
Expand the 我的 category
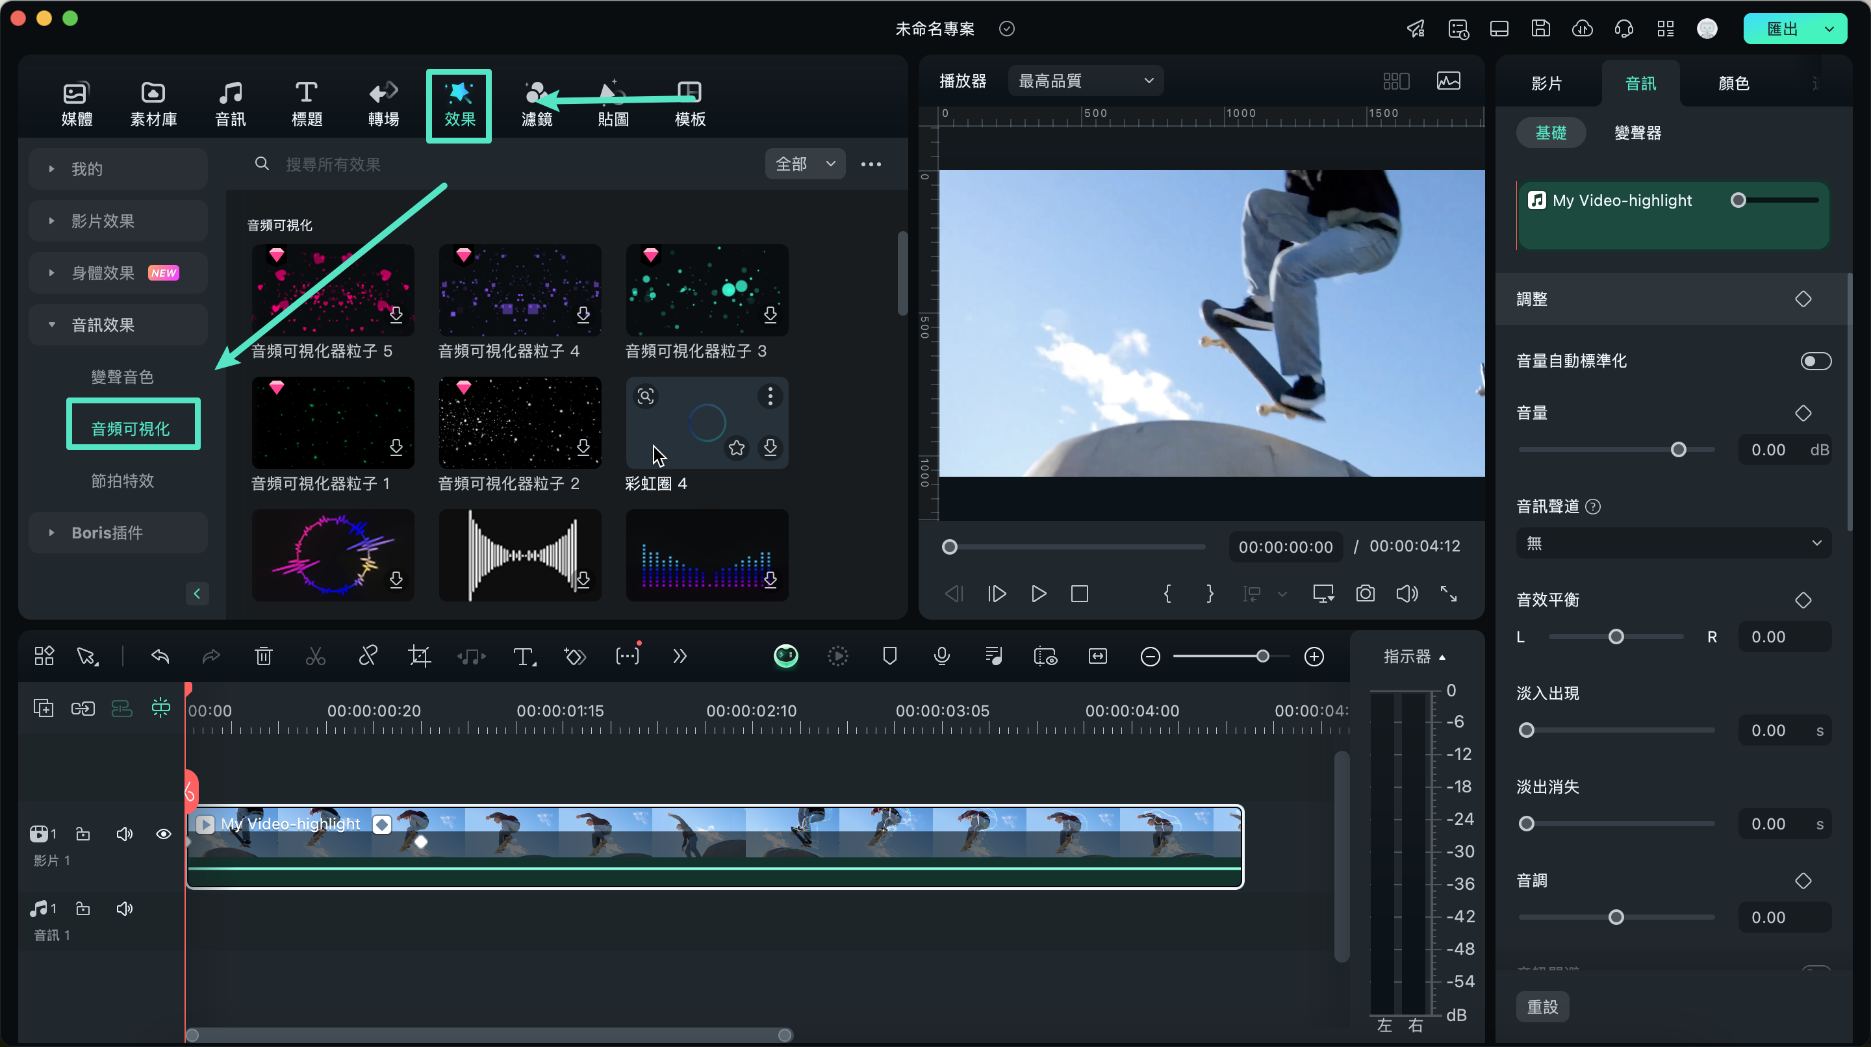(x=118, y=168)
